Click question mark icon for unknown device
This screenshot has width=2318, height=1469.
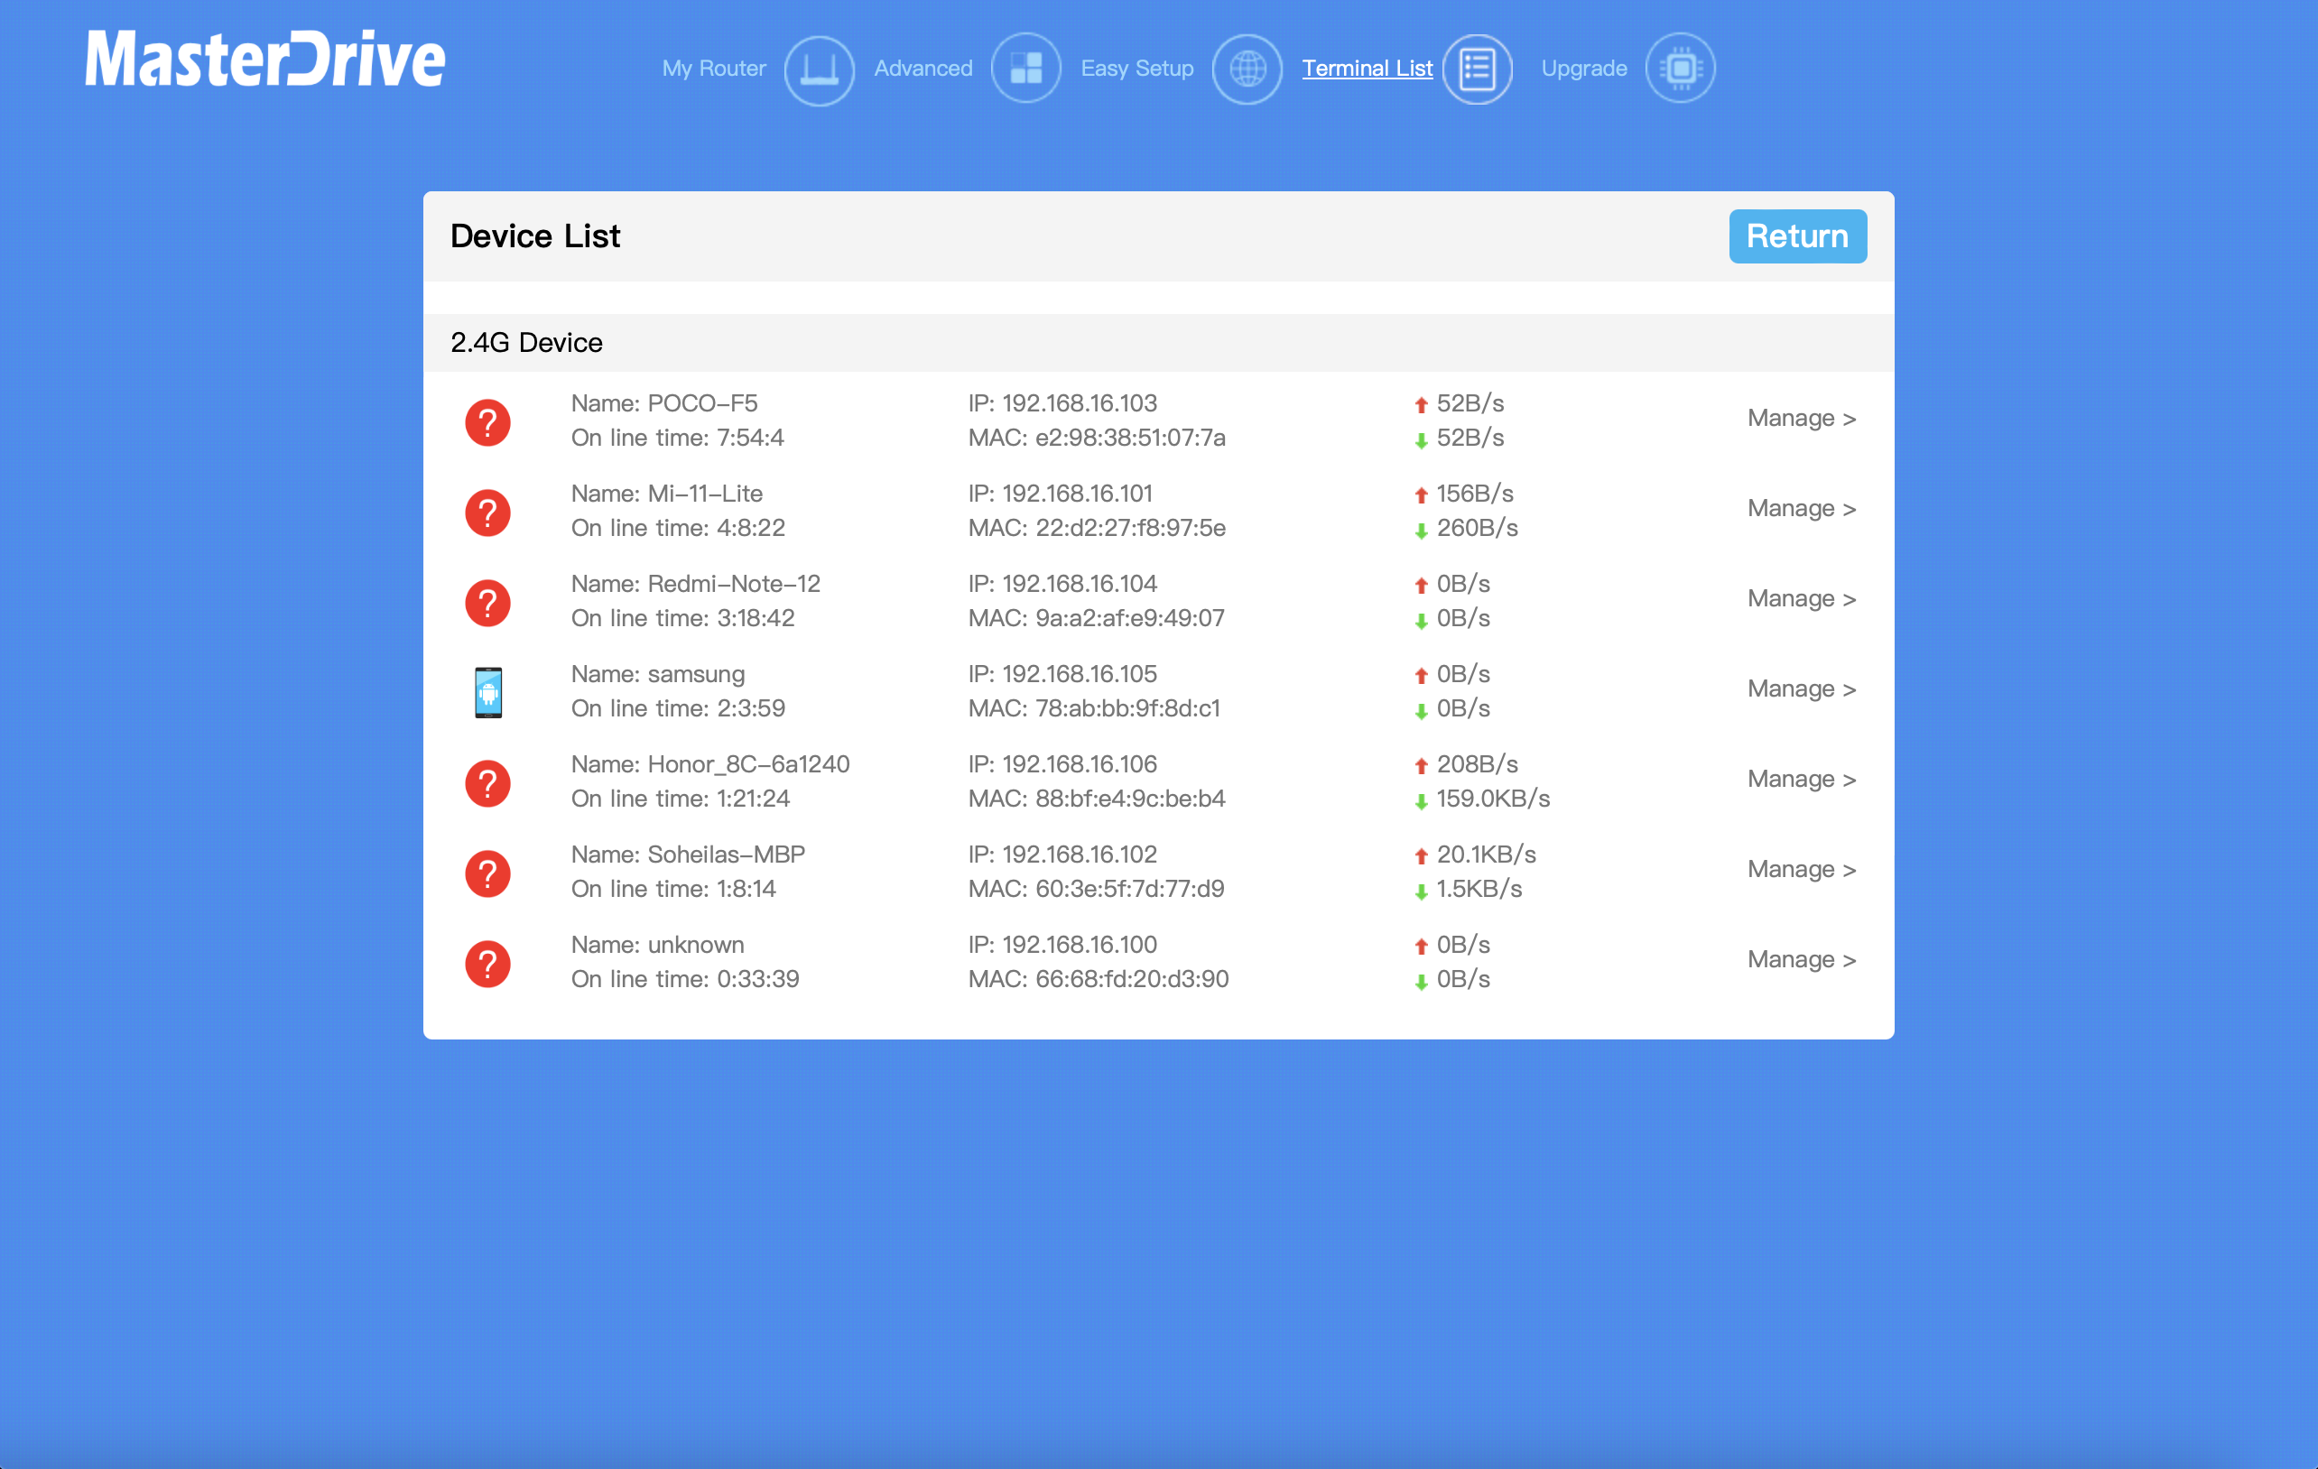(x=488, y=964)
